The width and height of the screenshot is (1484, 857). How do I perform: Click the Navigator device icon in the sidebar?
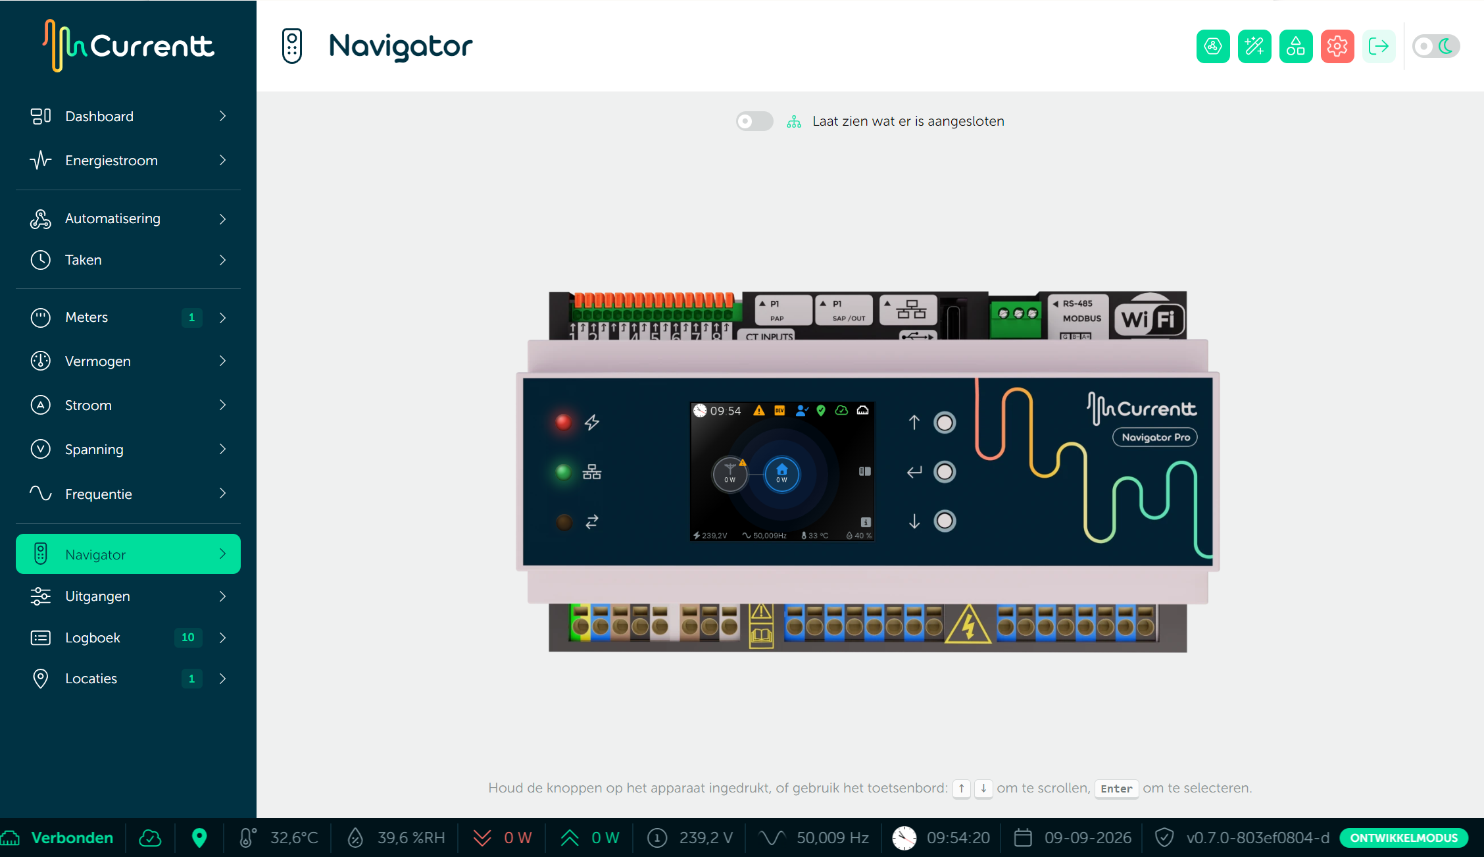click(41, 554)
